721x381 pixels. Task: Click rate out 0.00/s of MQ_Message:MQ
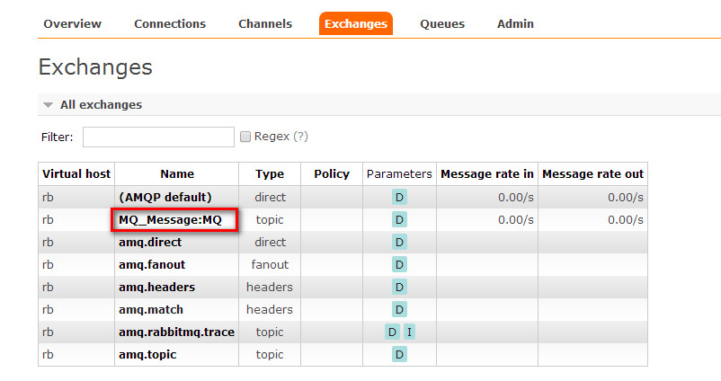click(626, 220)
